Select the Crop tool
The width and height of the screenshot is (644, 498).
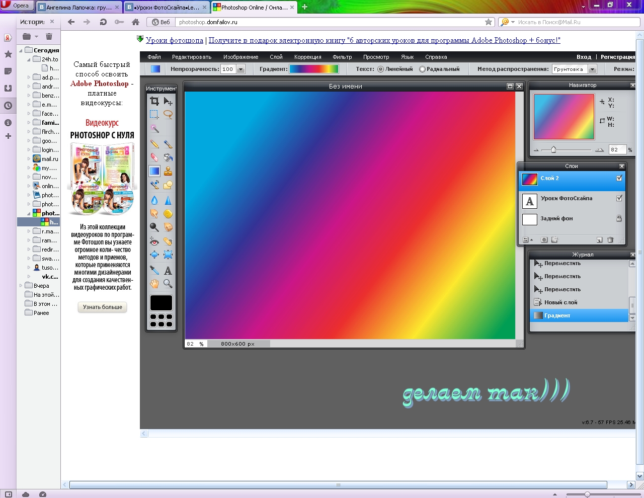click(x=154, y=101)
